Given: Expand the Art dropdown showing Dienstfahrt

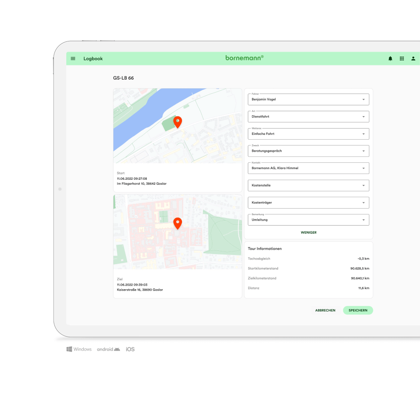Looking at the screenshot, I should 308,117.
